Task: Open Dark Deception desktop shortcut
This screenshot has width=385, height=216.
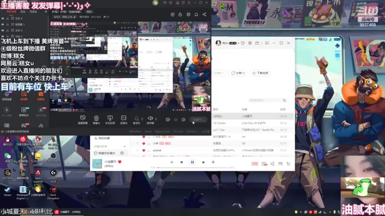Action: click(x=53, y=193)
